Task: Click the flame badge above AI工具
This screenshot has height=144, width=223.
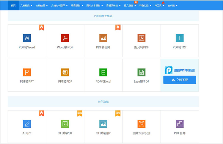Action: [x=163, y=3]
